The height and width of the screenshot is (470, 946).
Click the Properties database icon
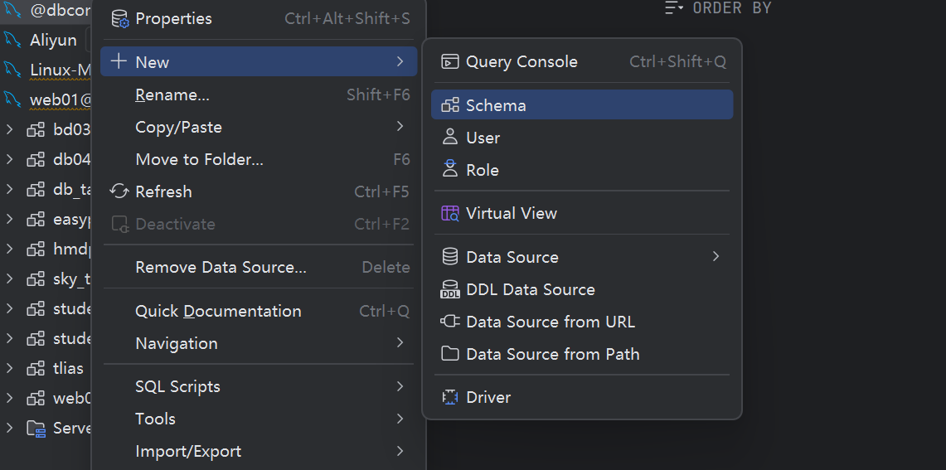120,19
